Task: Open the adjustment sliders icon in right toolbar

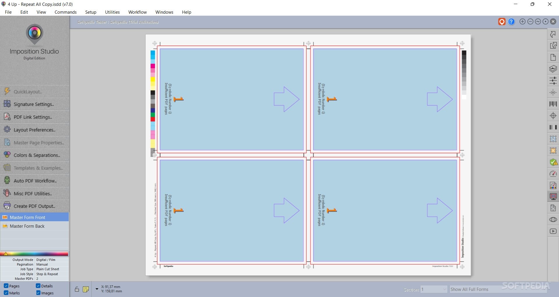Action: pos(553,81)
